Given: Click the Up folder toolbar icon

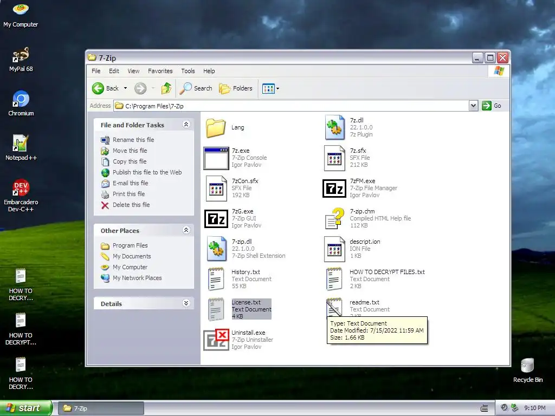Looking at the screenshot, I should tap(166, 88).
